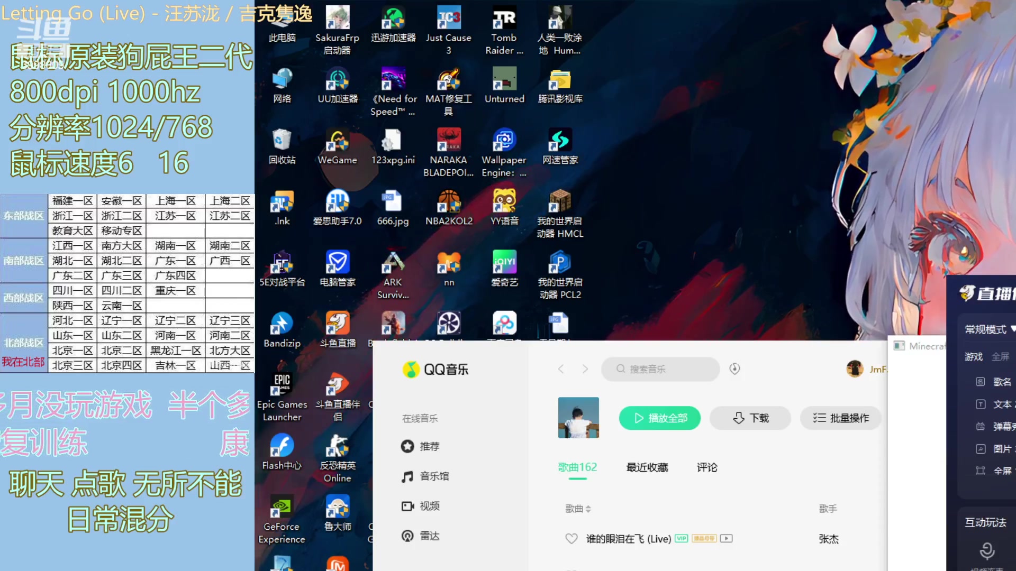
Task: Click the QQ音乐 search music field
Action: tap(660, 369)
